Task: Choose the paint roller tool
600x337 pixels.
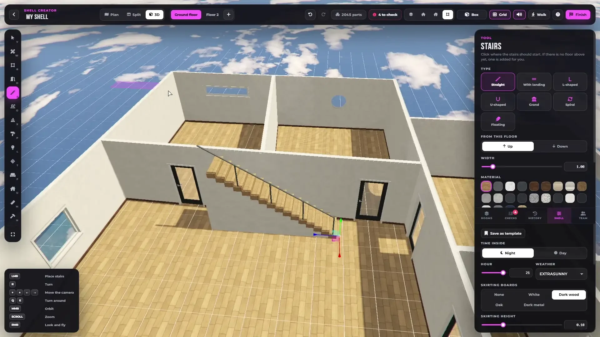Action: tap(13, 134)
